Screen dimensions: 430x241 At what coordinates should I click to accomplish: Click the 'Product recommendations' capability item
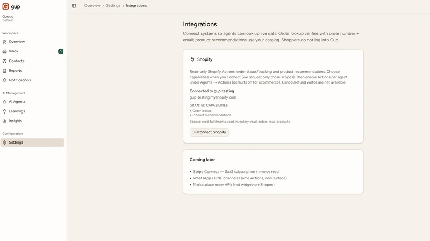point(212,115)
